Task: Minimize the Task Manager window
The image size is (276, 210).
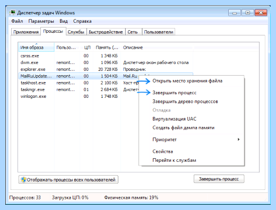Action: (235, 13)
